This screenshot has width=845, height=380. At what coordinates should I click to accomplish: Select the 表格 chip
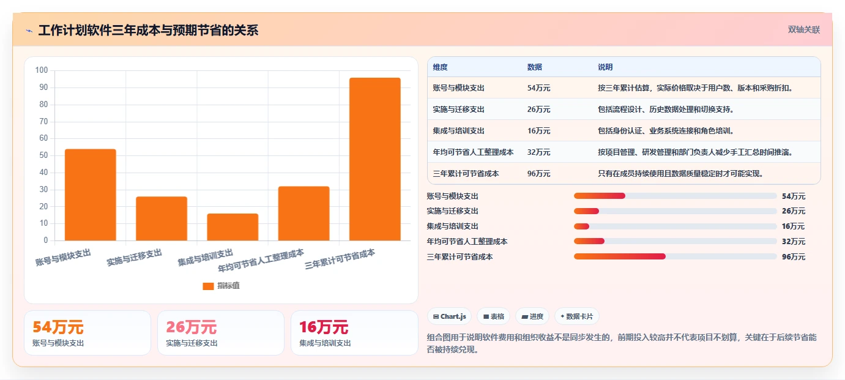[x=494, y=316]
